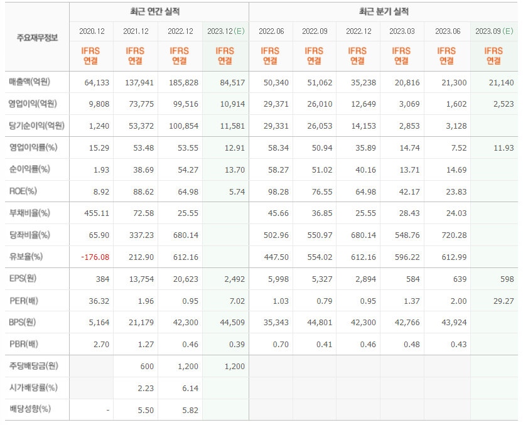528x425 pixels.
Task: Click the 2022.06 quarter column header
Action: 270,31
